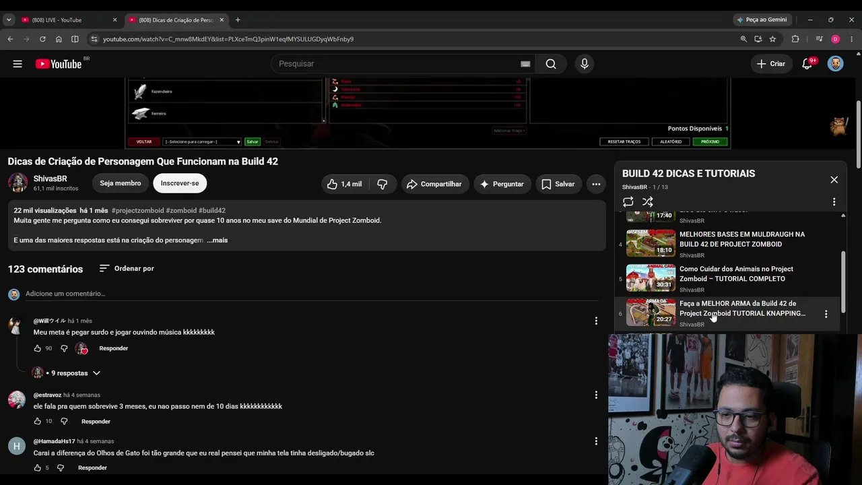Start voice search with the microphone
The height and width of the screenshot is (485, 862).
585,64
